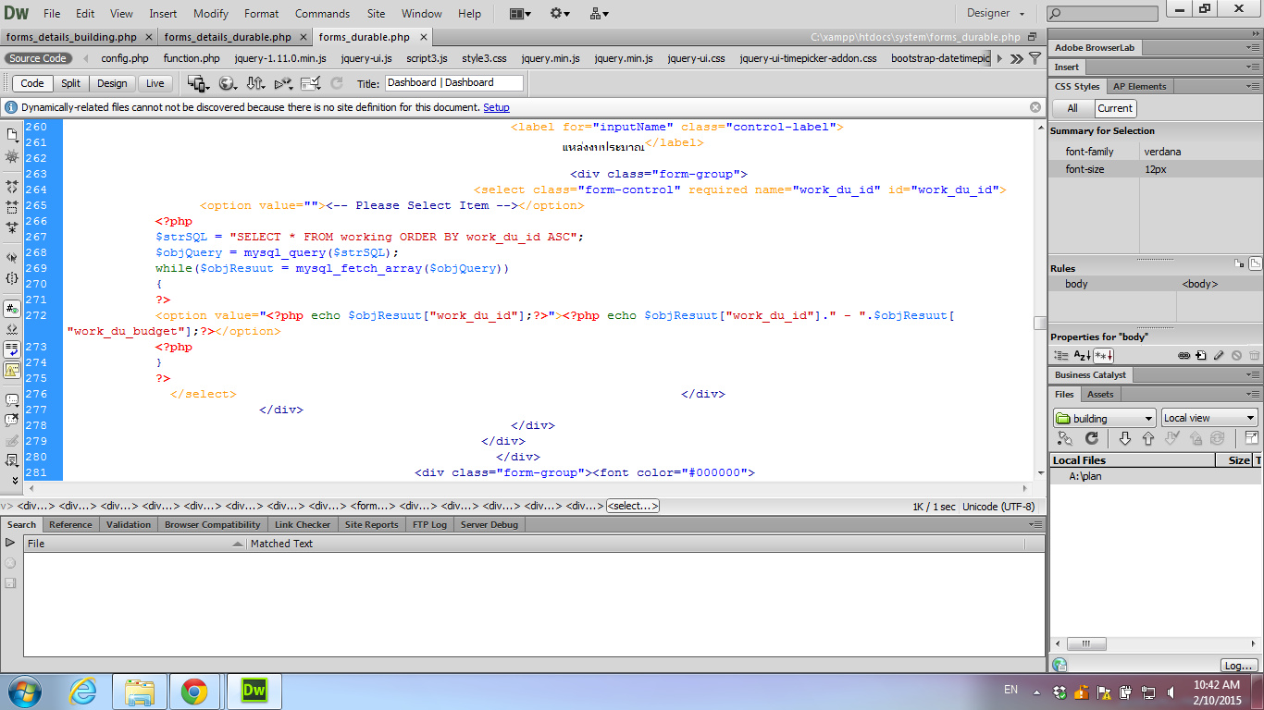Toggle syntax error alerts in info bar
The height and width of the screenshot is (710, 1264).
(x=12, y=370)
